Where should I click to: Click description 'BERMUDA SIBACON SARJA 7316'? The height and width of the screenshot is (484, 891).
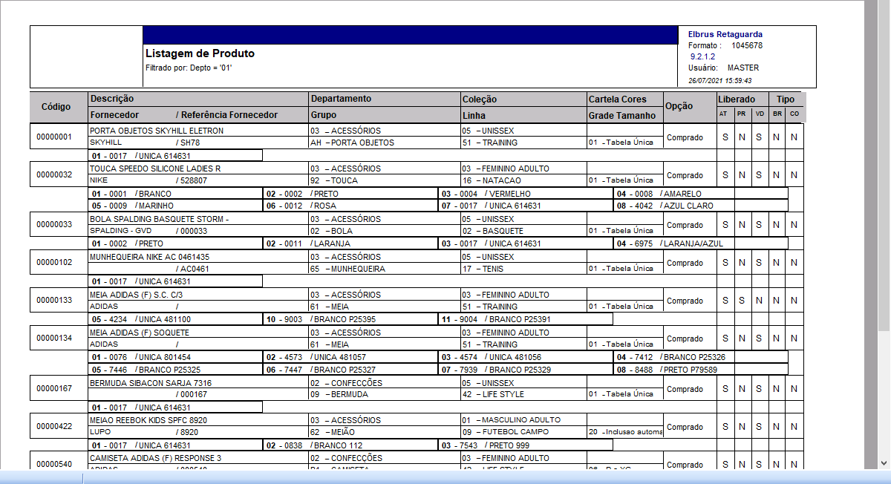[x=151, y=382]
